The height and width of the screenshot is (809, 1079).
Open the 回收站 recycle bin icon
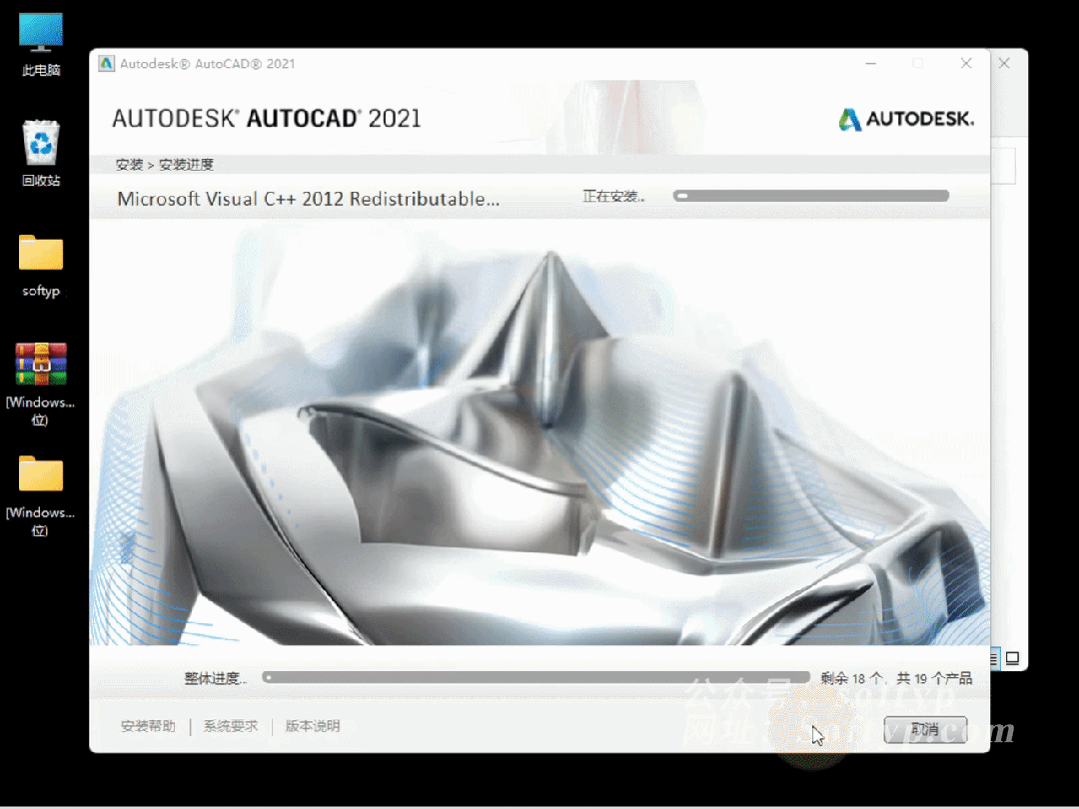point(41,153)
